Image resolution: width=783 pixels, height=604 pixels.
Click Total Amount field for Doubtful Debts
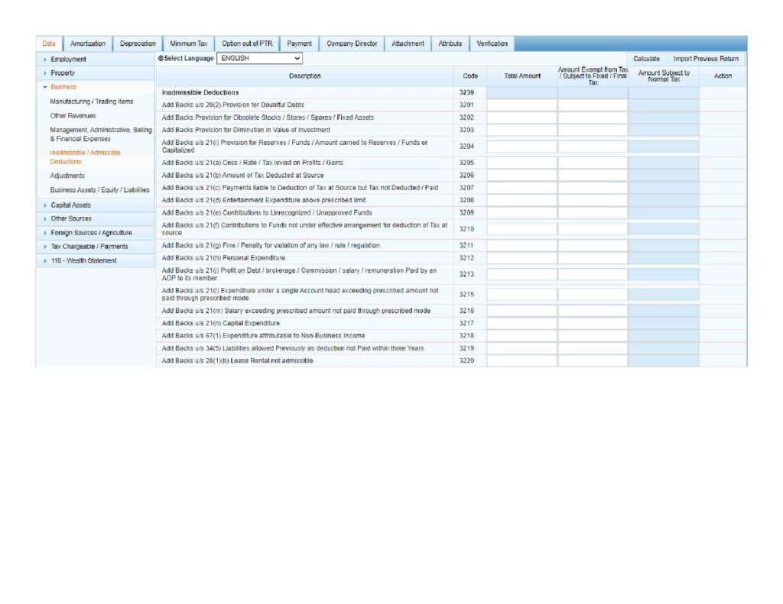(521, 105)
